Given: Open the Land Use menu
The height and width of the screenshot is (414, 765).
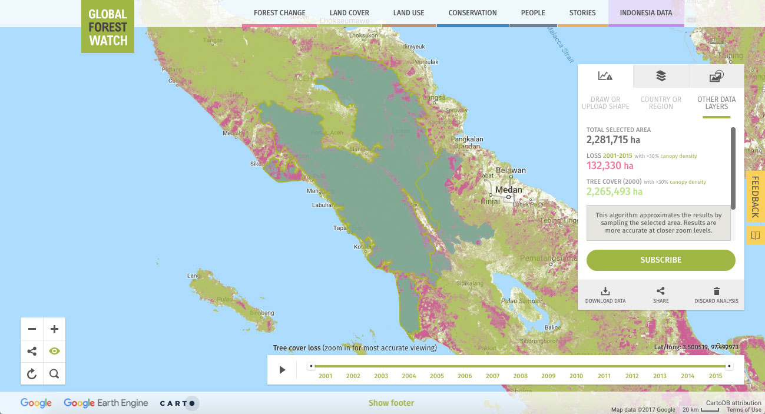Looking at the screenshot, I should coord(409,13).
